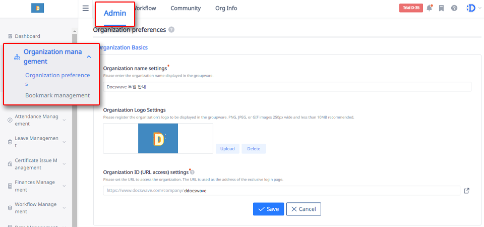Click the Trial D-35 badge
The image size is (484, 227).
point(410,8)
